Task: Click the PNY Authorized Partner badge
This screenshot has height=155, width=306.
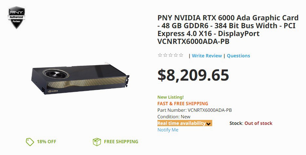Action: tap(16, 17)
